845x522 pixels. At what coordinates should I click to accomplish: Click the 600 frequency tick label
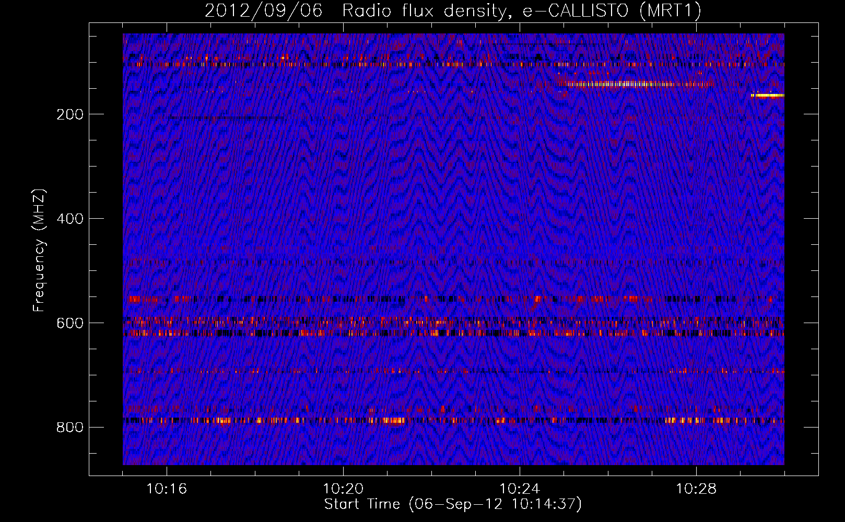pos(70,323)
